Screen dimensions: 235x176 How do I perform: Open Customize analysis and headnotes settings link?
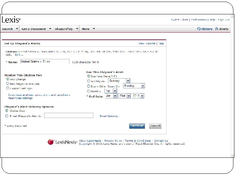point(39,96)
